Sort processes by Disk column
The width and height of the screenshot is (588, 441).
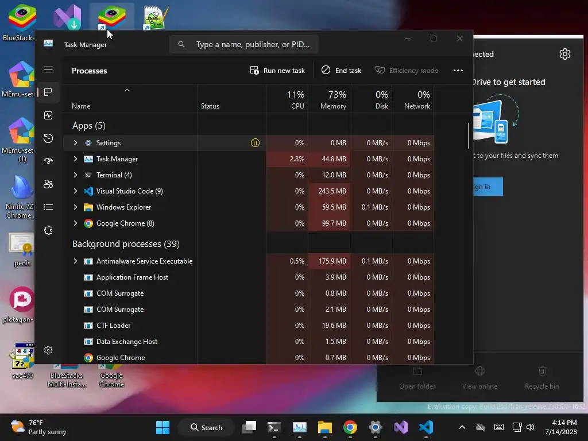371,100
